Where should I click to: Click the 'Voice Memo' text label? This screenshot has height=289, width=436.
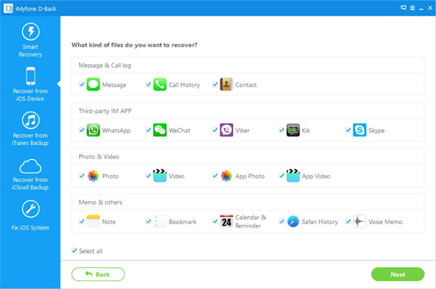(x=385, y=222)
